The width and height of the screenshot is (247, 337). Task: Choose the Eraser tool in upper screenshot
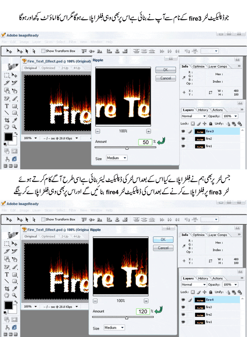coord(7,98)
